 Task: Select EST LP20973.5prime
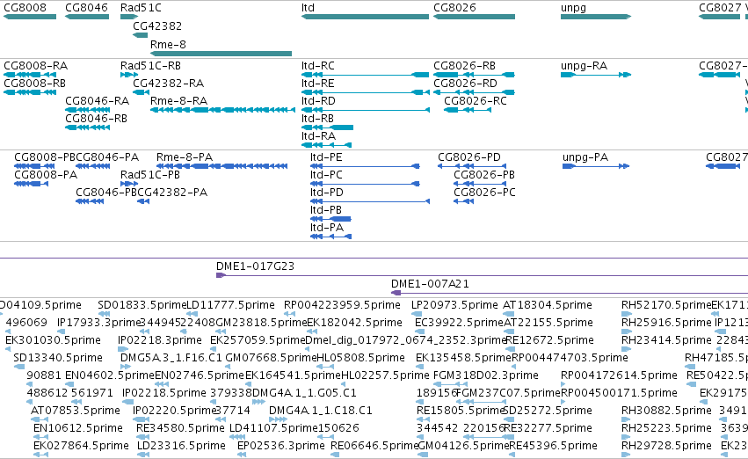click(x=454, y=305)
